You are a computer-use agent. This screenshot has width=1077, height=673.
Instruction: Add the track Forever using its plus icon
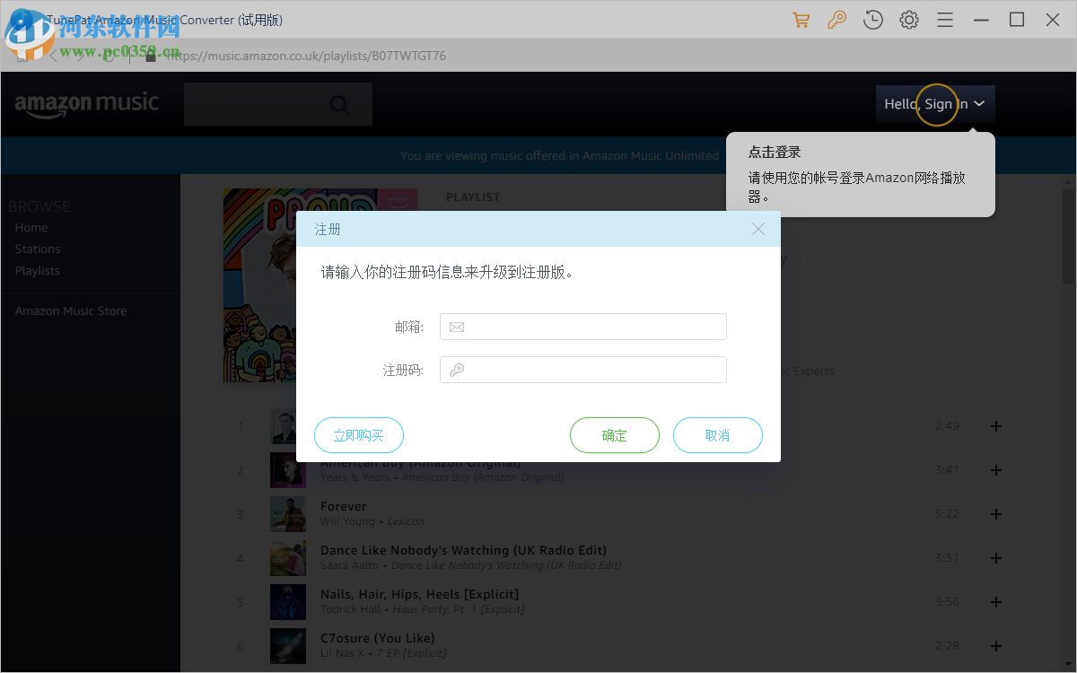coord(996,514)
